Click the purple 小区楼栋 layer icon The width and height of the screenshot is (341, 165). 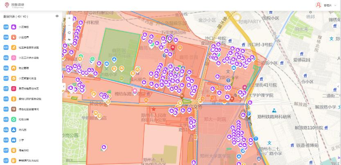pos(14,27)
